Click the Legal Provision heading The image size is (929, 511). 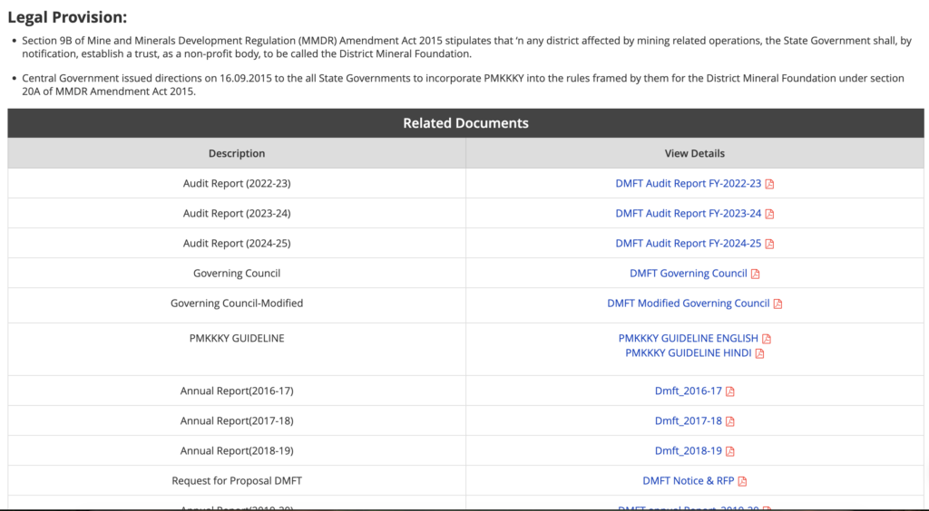(67, 17)
